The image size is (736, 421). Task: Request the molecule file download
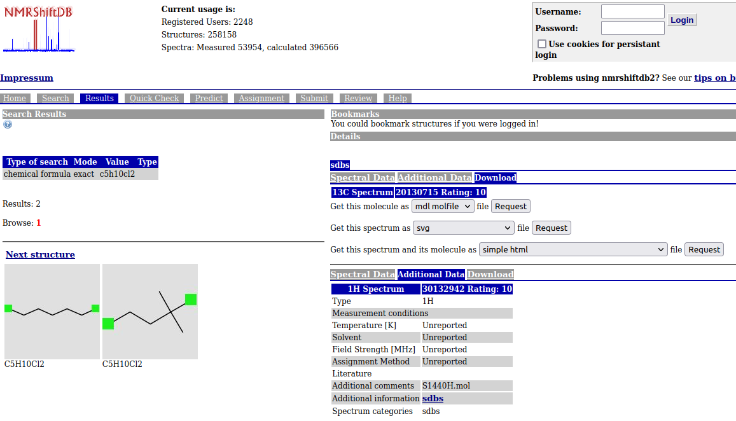[x=510, y=206]
